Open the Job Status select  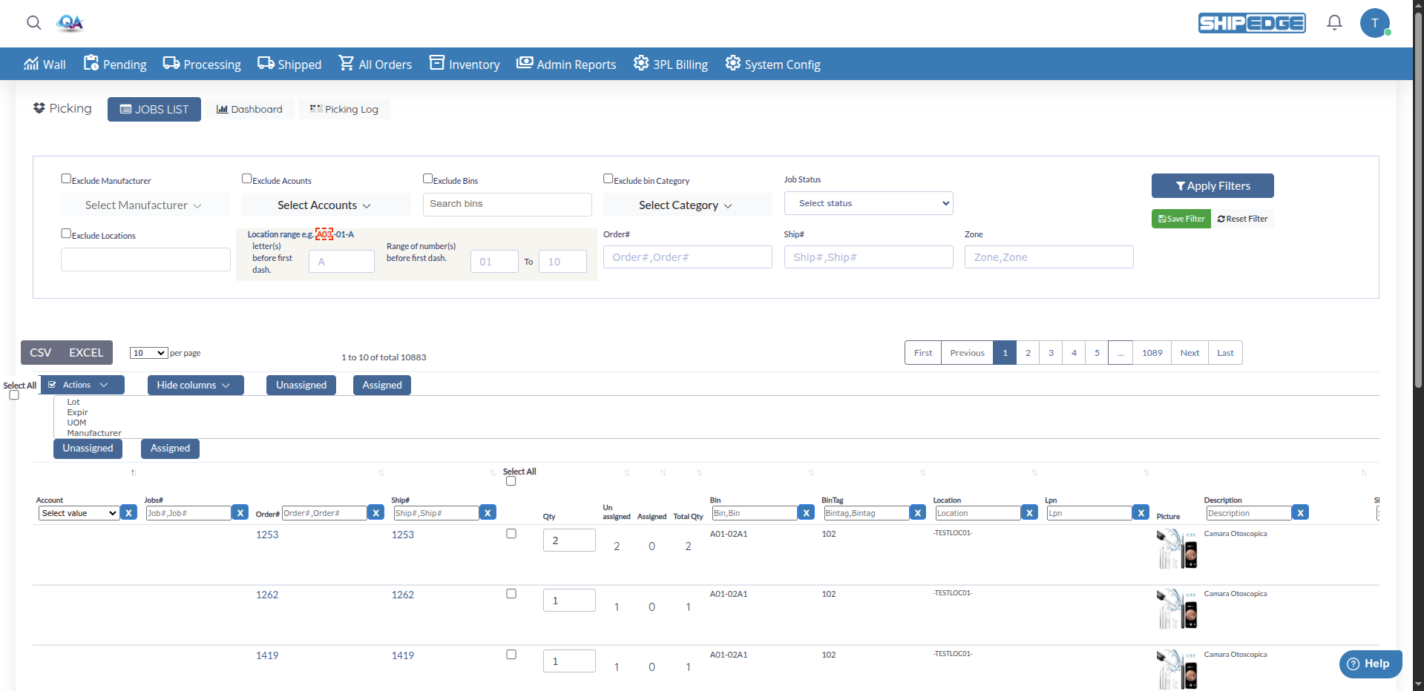point(869,203)
